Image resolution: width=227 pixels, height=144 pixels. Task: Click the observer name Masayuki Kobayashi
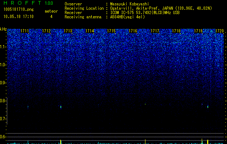tap(130, 4)
